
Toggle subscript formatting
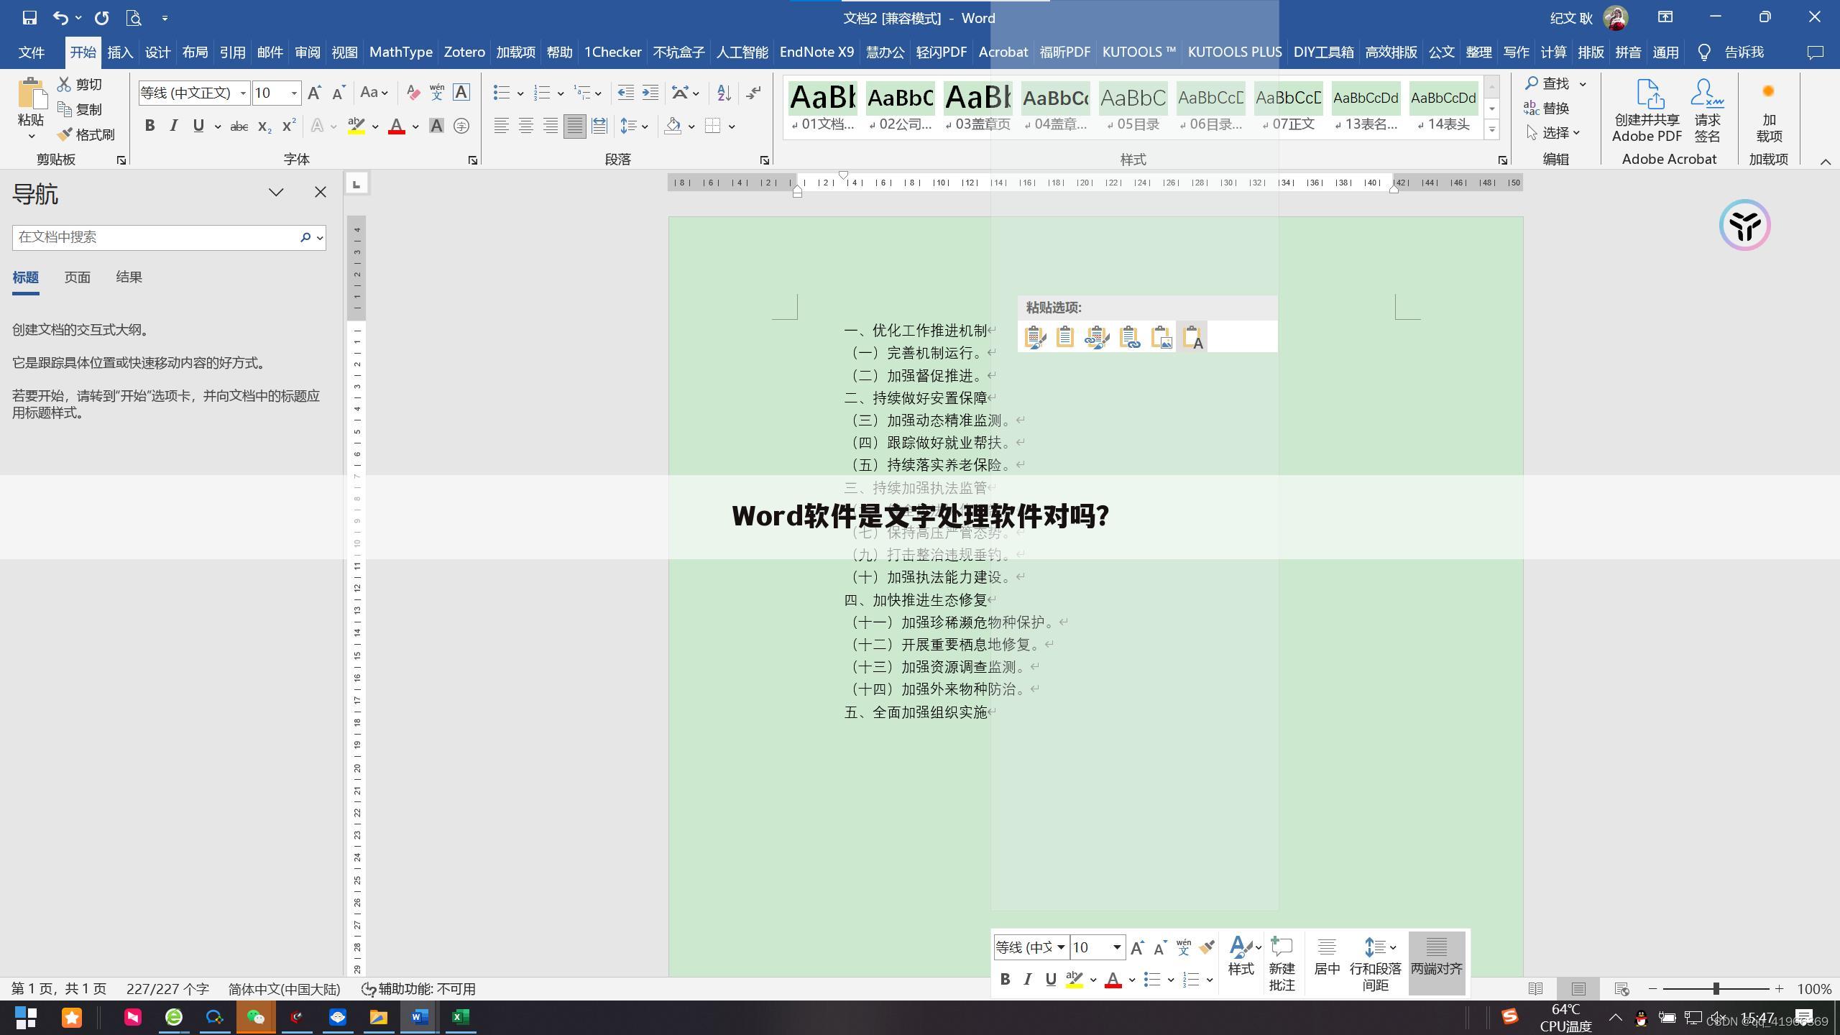pyautogui.click(x=264, y=127)
